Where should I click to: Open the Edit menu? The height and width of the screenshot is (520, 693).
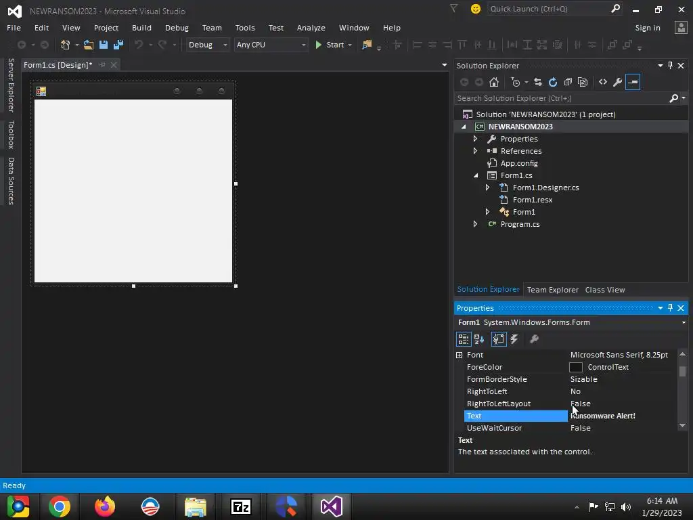pos(41,28)
